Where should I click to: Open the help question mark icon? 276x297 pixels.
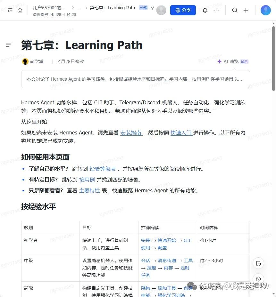[258, 279]
